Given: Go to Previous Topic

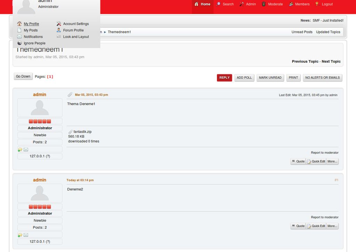Looking at the screenshot, I should 305,62.
